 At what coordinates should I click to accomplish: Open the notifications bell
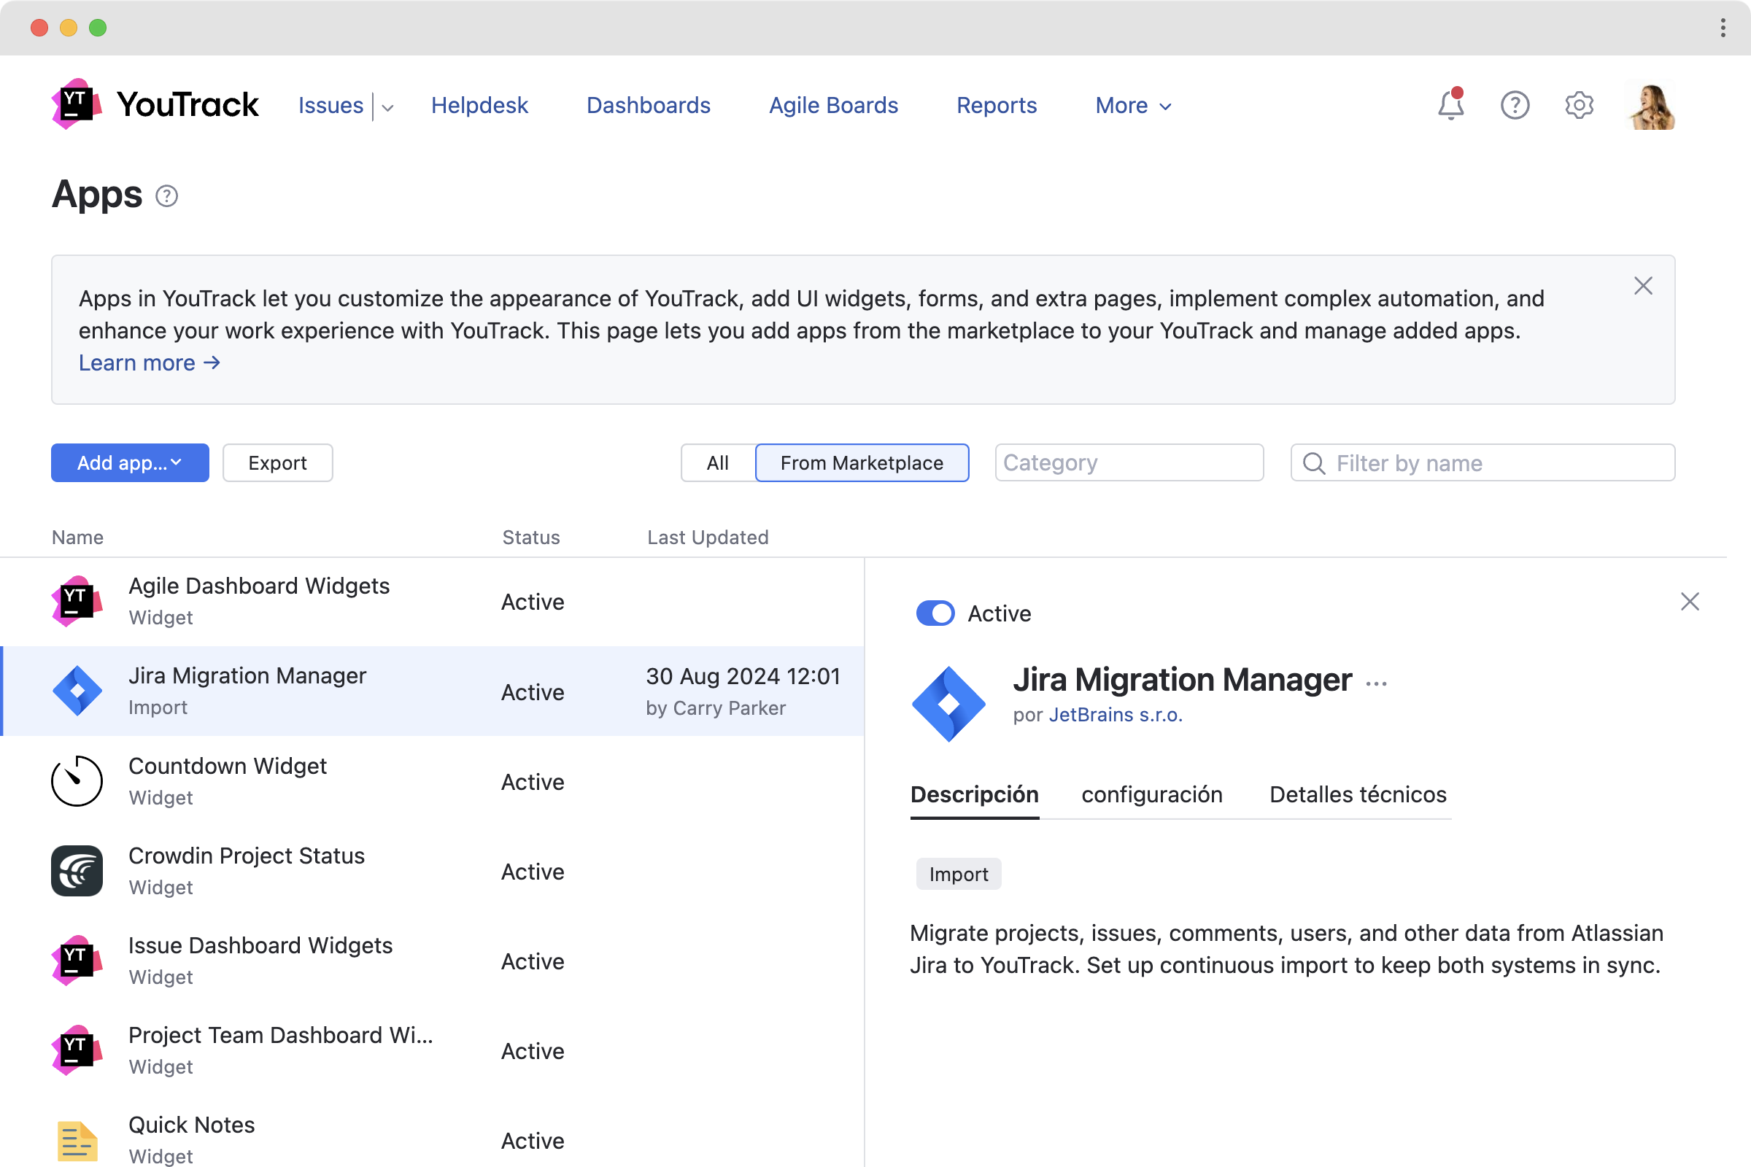point(1450,105)
